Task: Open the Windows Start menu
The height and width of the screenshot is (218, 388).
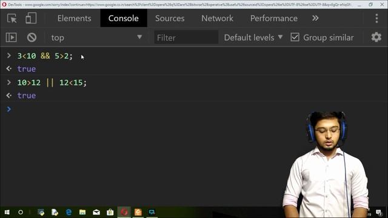Action: coord(7,212)
